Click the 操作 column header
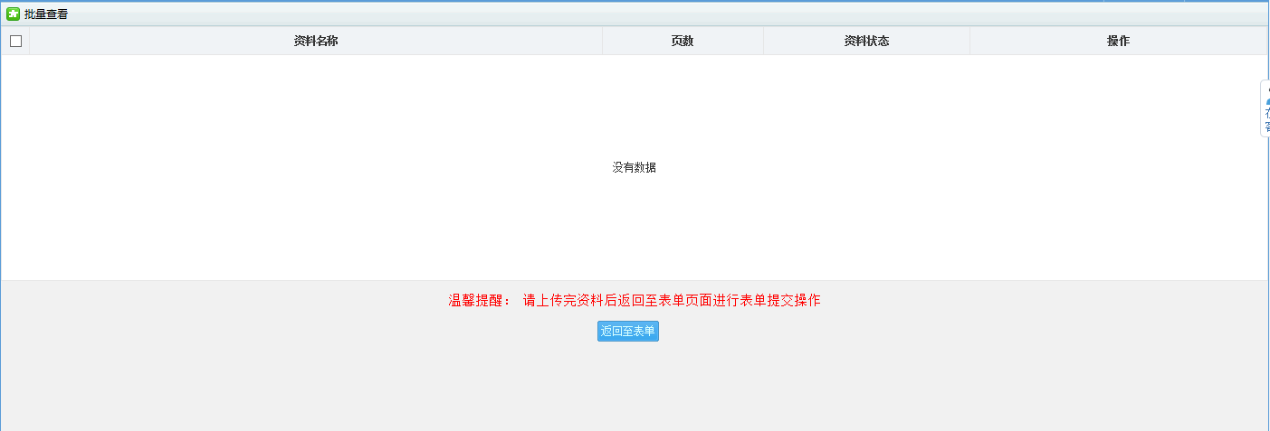This screenshot has width=1270, height=431. coord(1117,41)
